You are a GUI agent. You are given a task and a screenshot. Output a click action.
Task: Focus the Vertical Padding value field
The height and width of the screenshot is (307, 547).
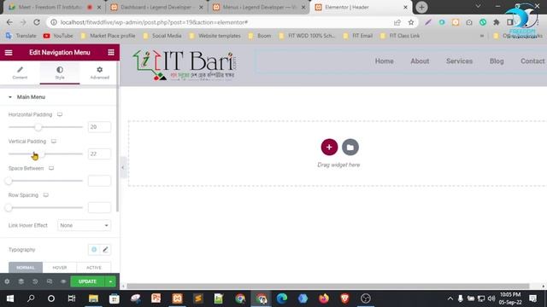(x=99, y=153)
